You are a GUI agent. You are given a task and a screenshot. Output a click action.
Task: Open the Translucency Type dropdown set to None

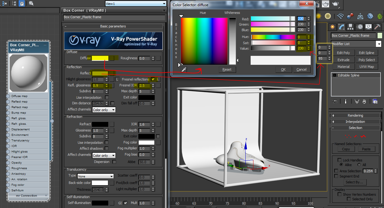pyautogui.click(x=95, y=175)
